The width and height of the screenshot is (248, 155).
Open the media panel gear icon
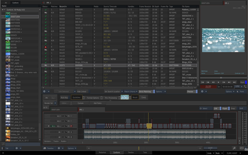pyautogui.click(x=17, y=148)
